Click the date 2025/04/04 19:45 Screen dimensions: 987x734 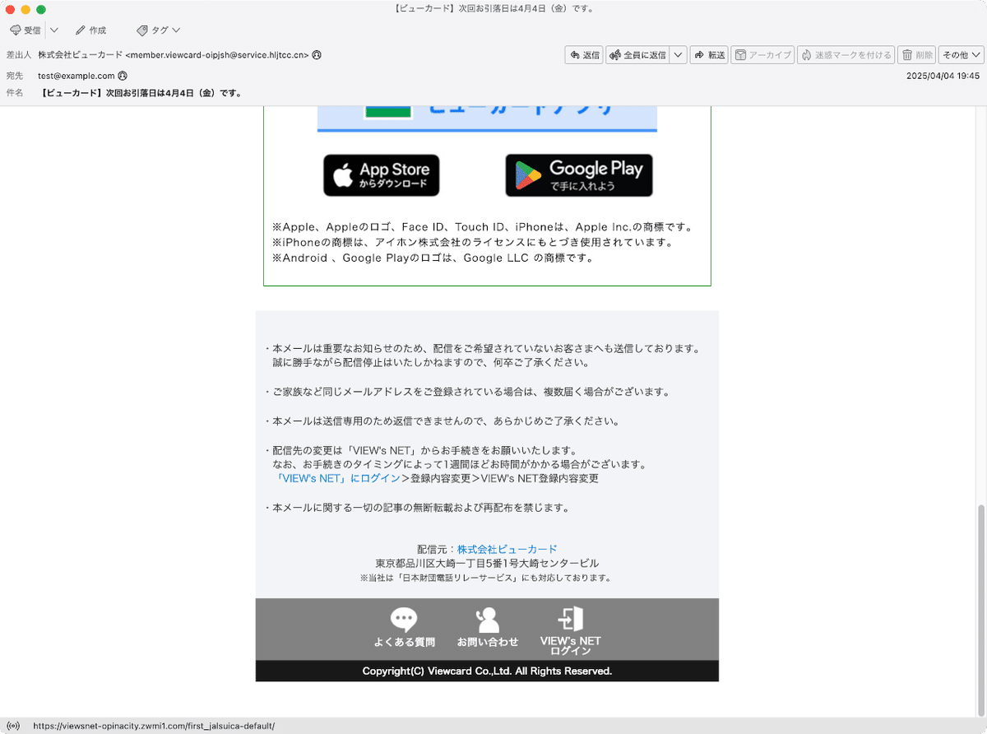coord(943,75)
